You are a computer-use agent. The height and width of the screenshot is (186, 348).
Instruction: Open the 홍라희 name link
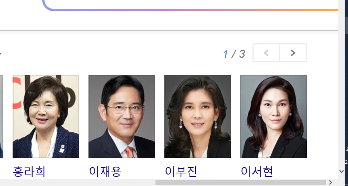29,172
